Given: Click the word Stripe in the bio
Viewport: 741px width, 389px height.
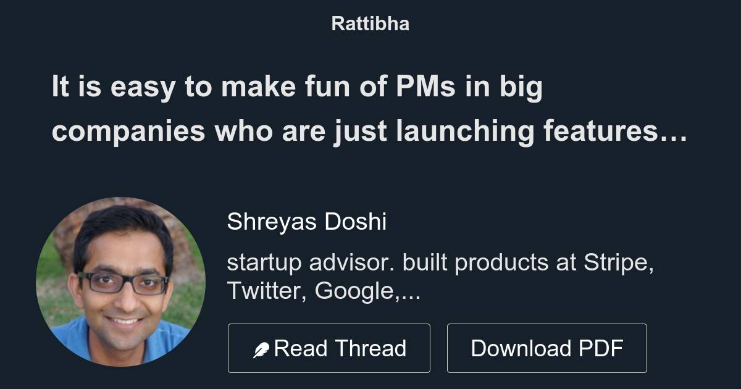Looking at the screenshot, I should pos(618,262).
